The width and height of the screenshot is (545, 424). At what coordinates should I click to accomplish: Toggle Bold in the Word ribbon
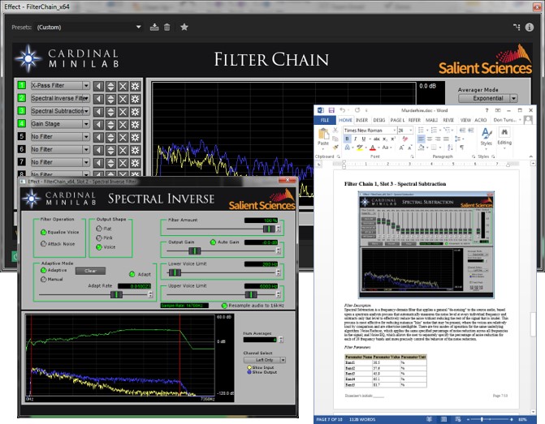tap(347, 139)
